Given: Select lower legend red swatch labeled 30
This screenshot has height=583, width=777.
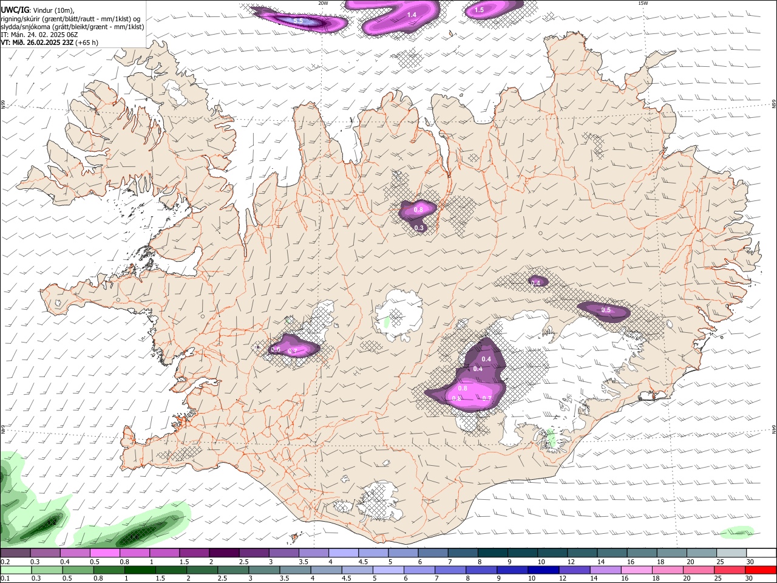Looking at the screenshot, I should pyautogui.click(x=761, y=570).
